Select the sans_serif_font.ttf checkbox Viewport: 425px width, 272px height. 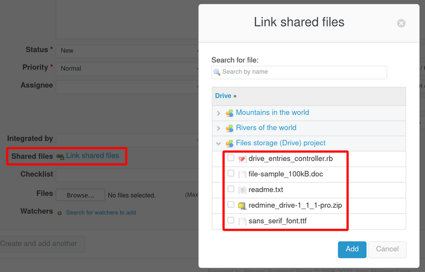231,221
